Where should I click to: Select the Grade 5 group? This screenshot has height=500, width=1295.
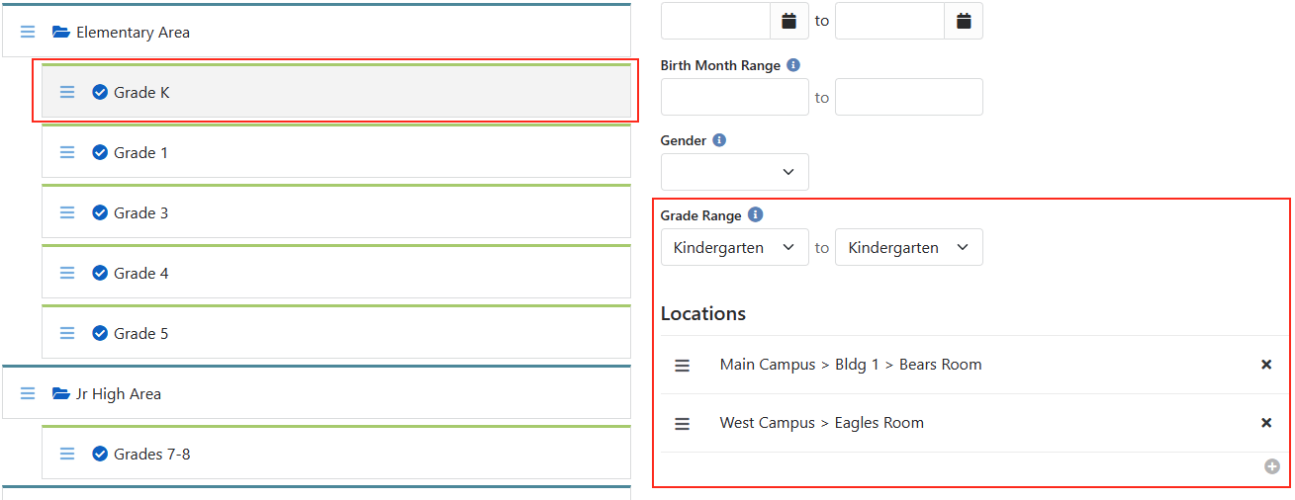pos(140,334)
